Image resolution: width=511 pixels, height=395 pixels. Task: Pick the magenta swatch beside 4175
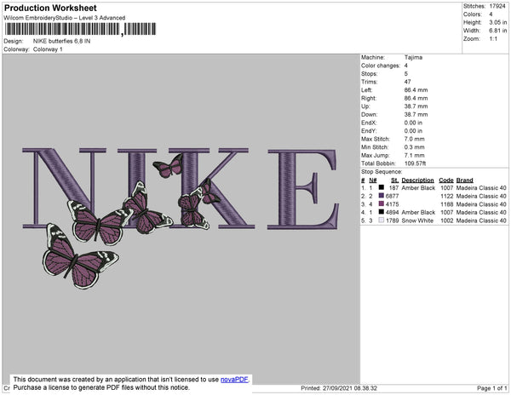point(381,203)
